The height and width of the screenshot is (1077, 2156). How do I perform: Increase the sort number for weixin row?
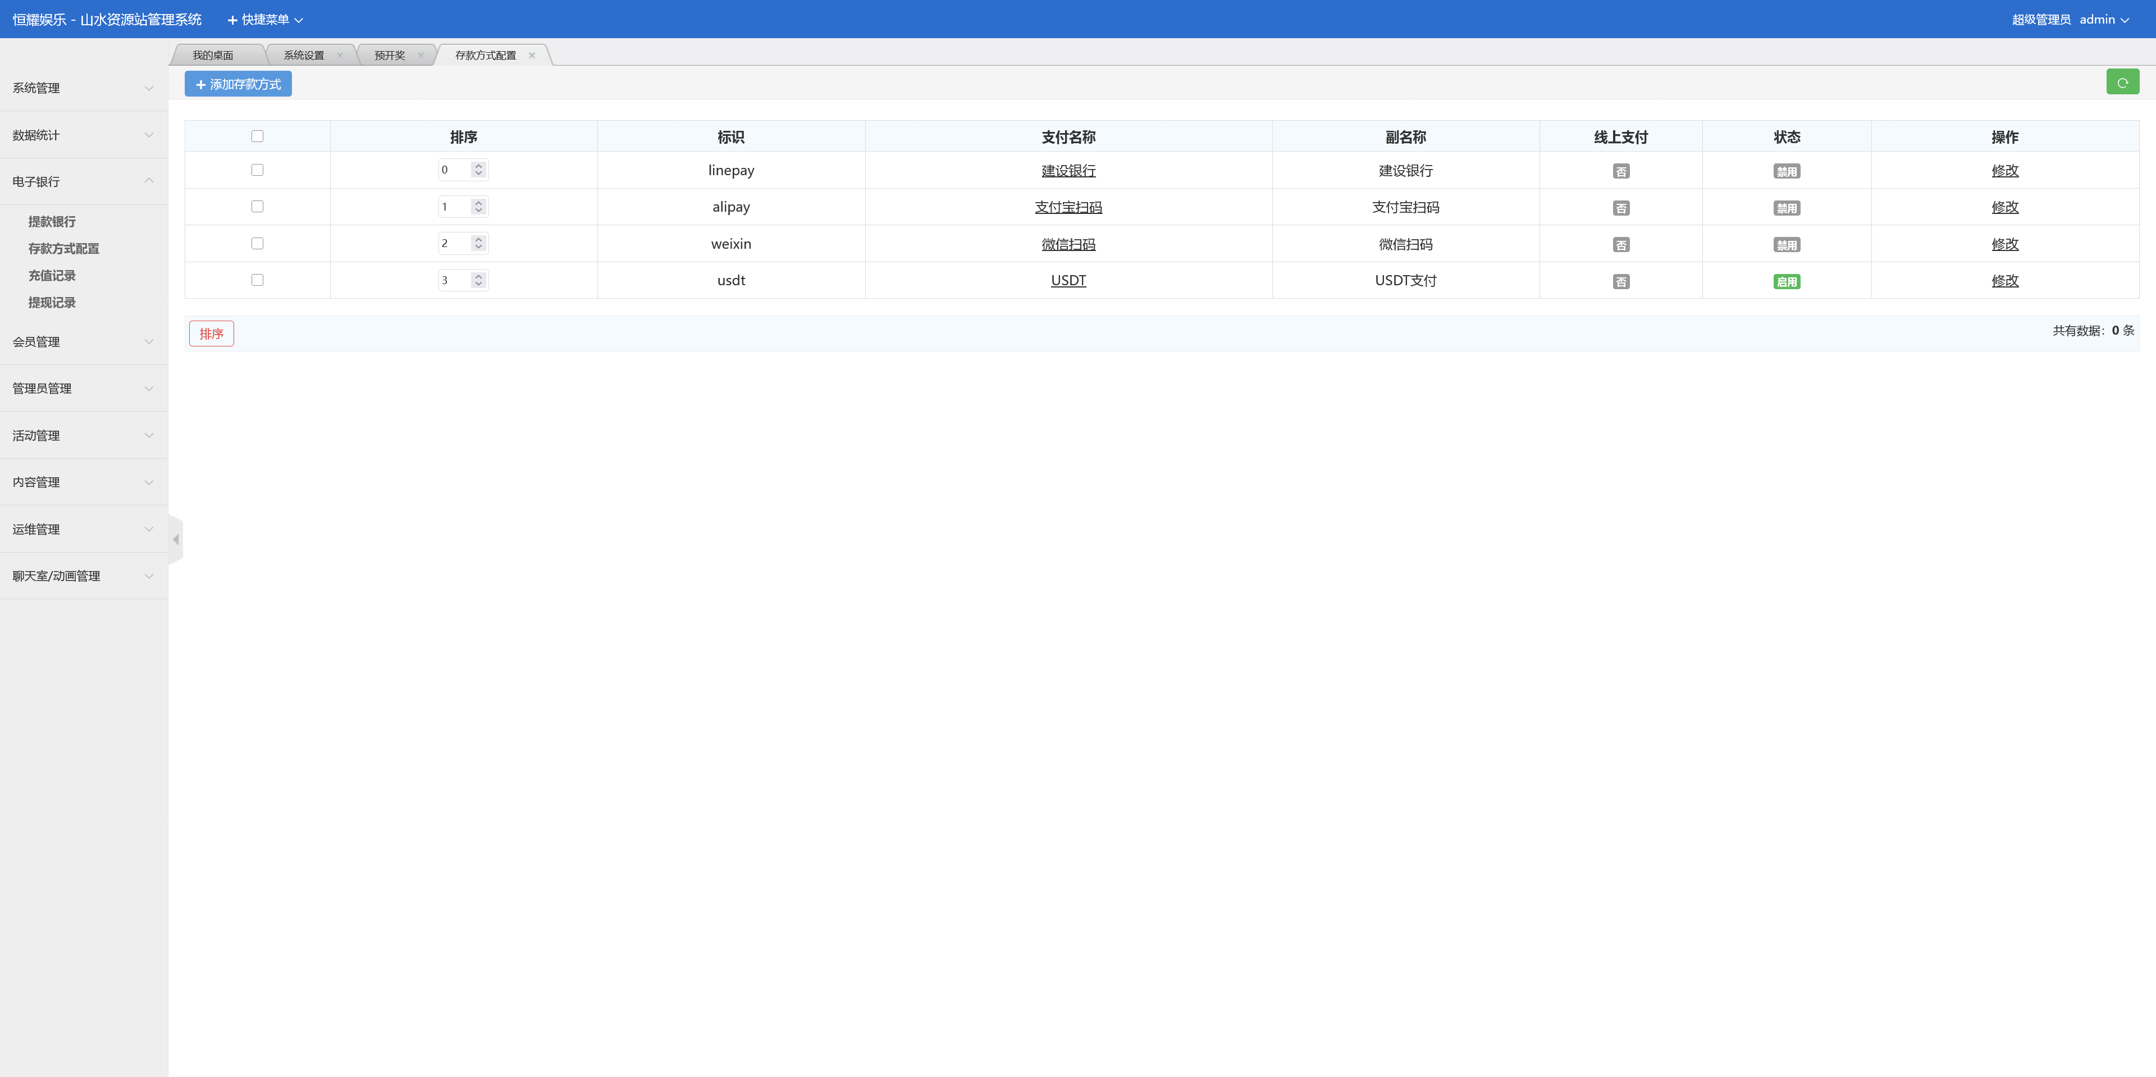(479, 239)
